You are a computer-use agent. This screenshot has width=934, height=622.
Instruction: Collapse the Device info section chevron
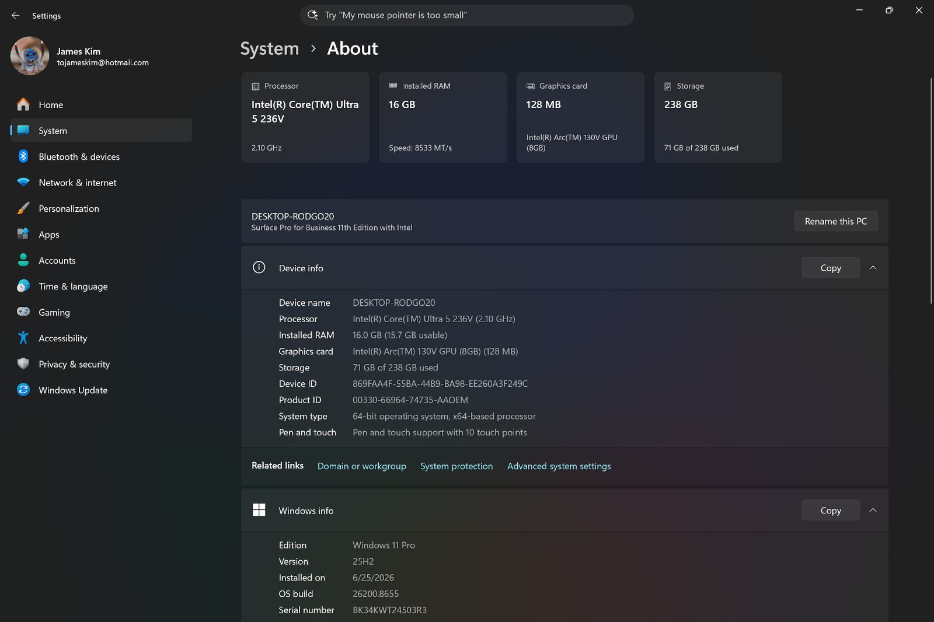click(873, 268)
